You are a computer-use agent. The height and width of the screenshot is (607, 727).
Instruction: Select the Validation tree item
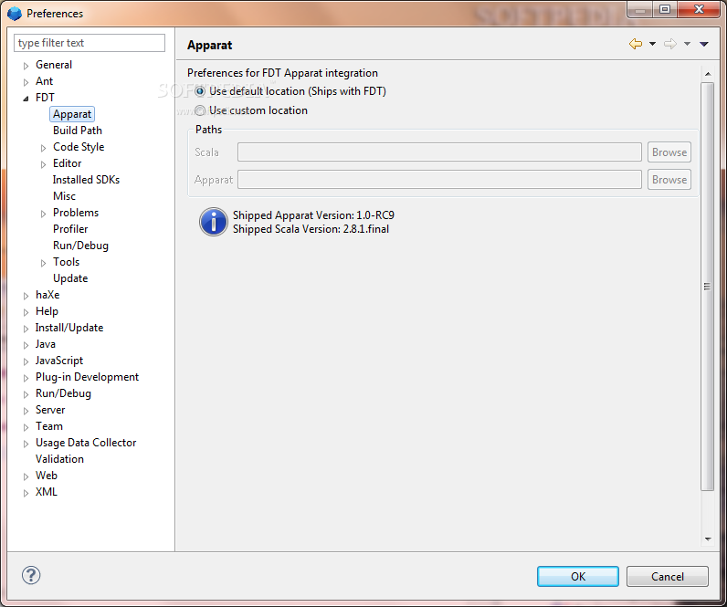click(x=59, y=459)
